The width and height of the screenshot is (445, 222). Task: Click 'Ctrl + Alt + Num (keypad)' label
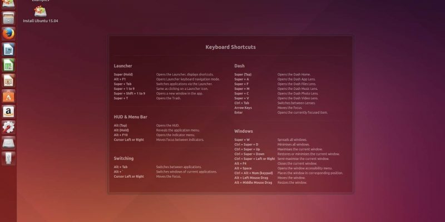(x=254, y=173)
